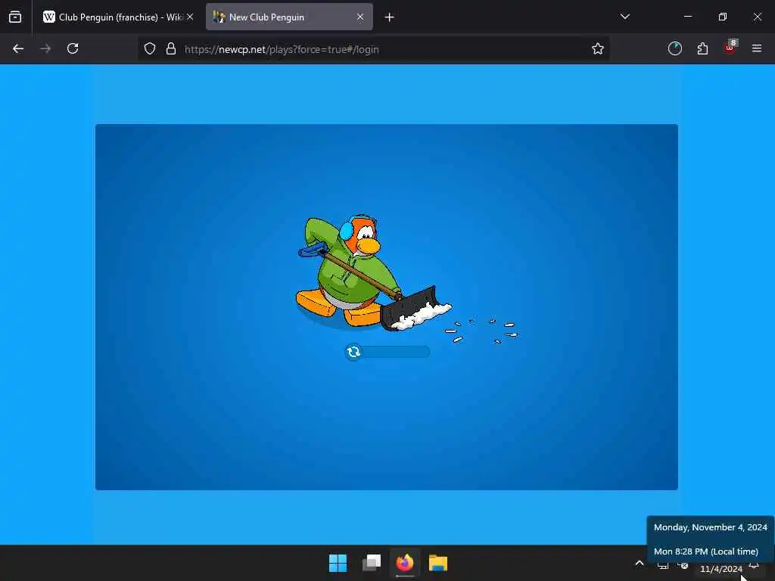This screenshot has width=775, height=581.
Task: Open muted volume tray icon
Action: tap(683, 565)
